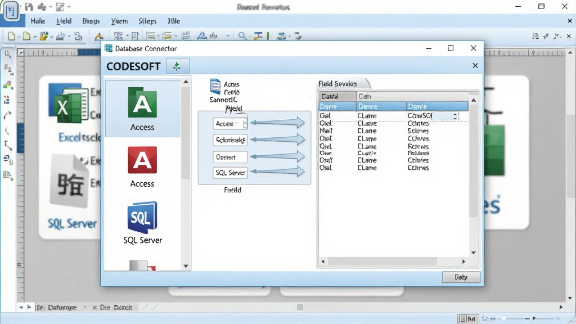
Task: Click the orange triangle shape toolbar icon
Action: pos(98,36)
